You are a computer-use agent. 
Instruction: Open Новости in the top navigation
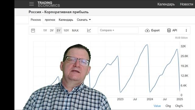[x=186, y=4]
